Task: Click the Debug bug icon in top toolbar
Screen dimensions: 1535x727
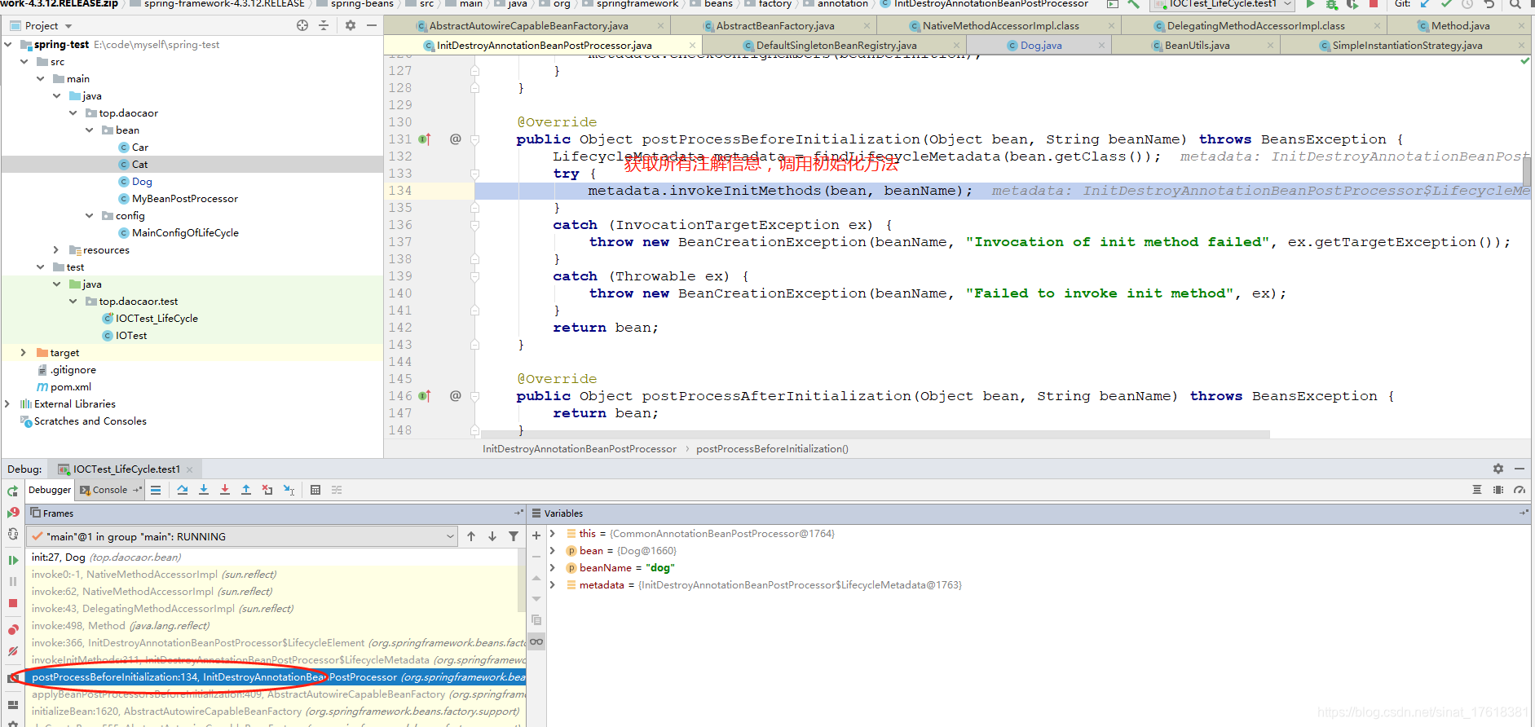Action: (x=1332, y=4)
